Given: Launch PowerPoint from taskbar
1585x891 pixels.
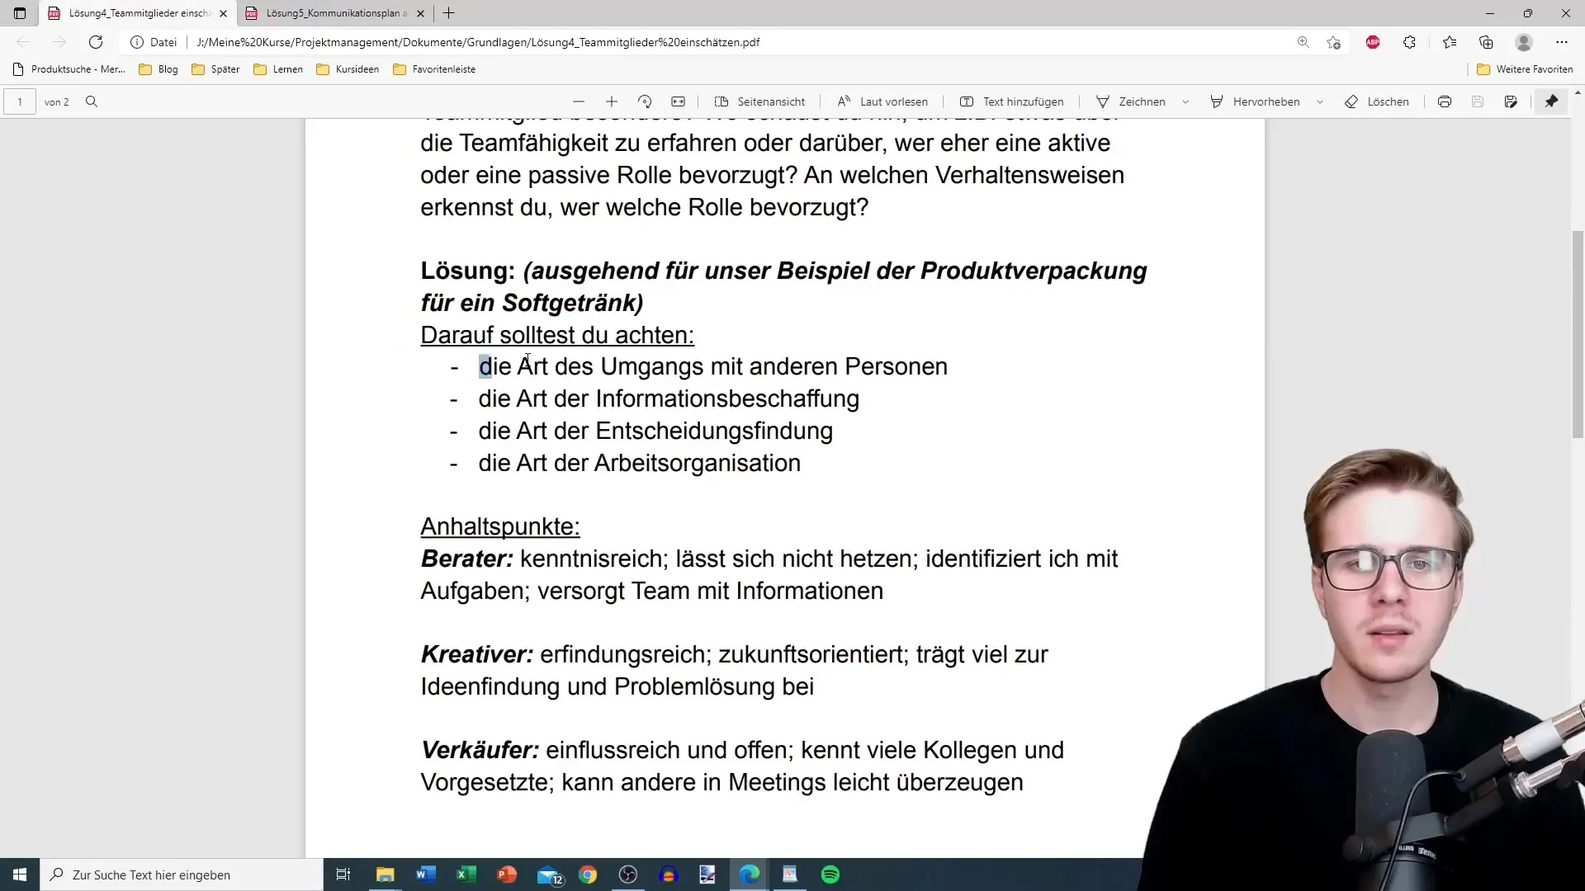Looking at the screenshot, I should tap(507, 874).
